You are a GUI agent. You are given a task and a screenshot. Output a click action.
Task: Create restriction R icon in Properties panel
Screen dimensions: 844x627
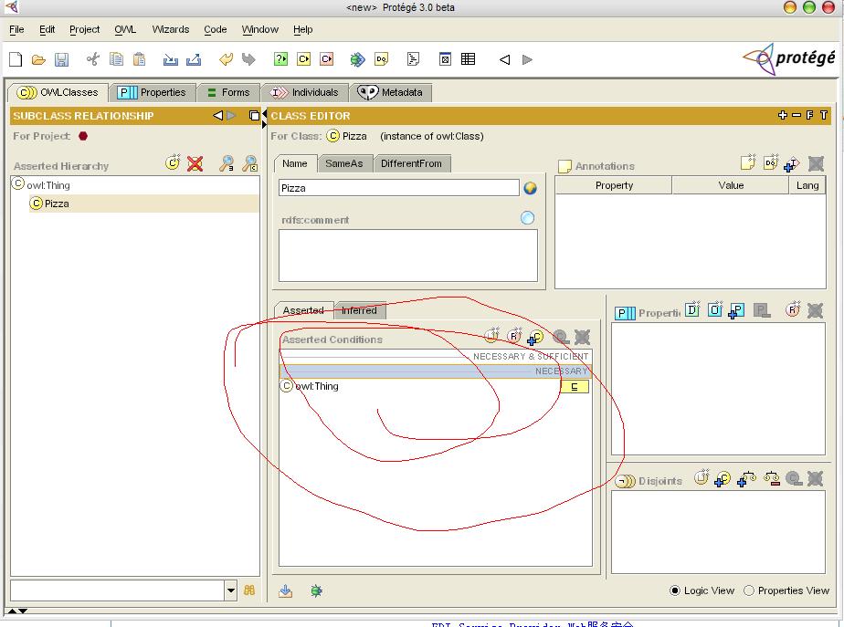click(793, 309)
